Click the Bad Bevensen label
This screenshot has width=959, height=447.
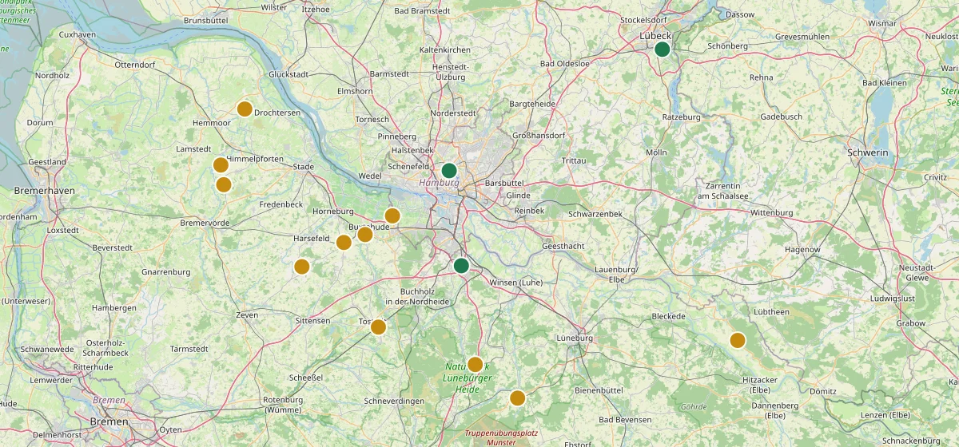click(625, 420)
